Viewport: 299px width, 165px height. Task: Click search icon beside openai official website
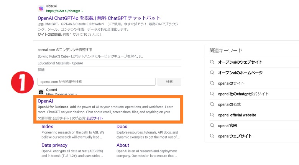click(x=212, y=115)
